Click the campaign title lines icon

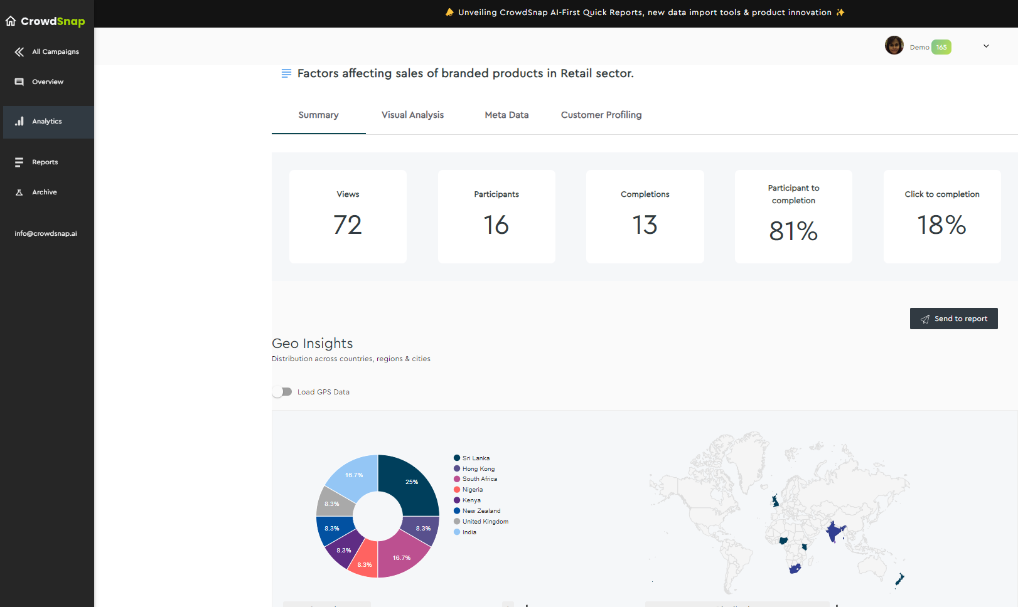286,73
